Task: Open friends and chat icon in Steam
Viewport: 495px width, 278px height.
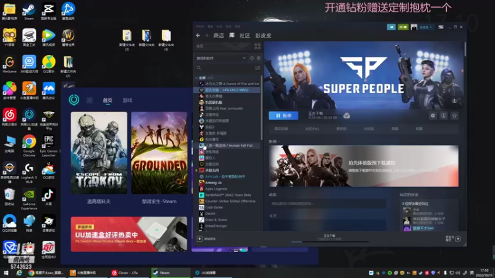Action: pos(458,238)
